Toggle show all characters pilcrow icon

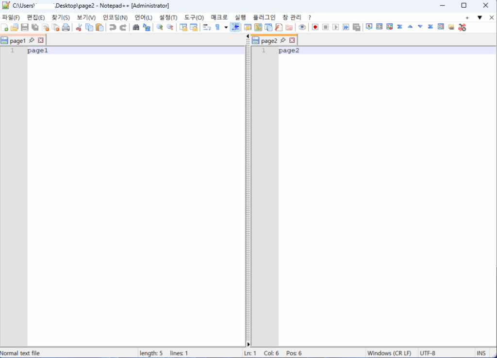(217, 27)
